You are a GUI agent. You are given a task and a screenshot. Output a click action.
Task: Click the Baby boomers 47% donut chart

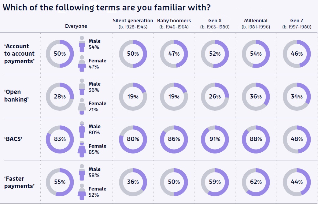click(x=174, y=54)
